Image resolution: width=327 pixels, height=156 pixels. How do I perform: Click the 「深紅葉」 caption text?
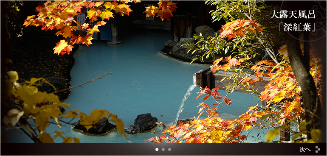click(297, 28)
